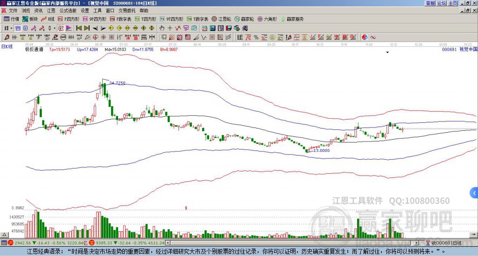Open the P四方形 price square tool
478x256 pixels.
point(69,19)
